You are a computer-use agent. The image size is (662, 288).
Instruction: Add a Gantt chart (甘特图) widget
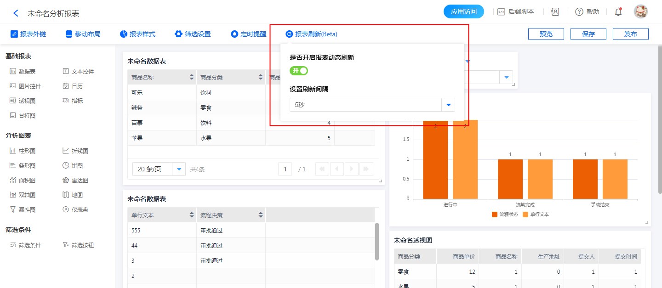(x=23, y=116)
